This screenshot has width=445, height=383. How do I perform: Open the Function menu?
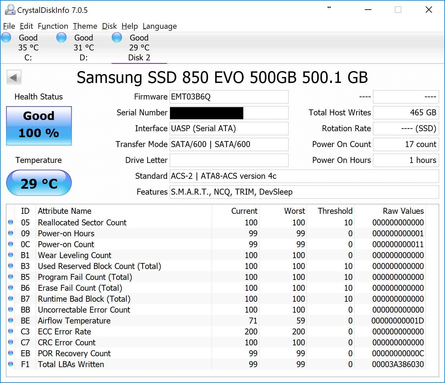53,26
